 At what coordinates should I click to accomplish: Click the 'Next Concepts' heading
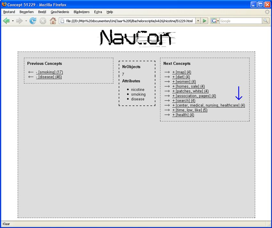pyautogui.click(x=177, y=63)
